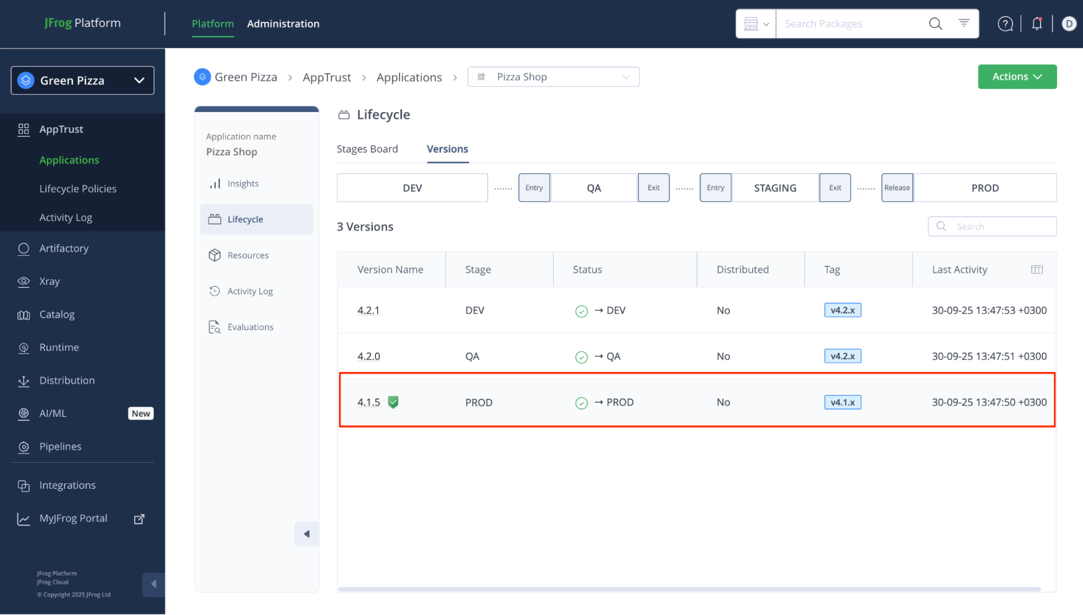Viewport: 1083px width, 615px height.
Task: Expand the Actions dropdown button
Action: (1017, 77)
